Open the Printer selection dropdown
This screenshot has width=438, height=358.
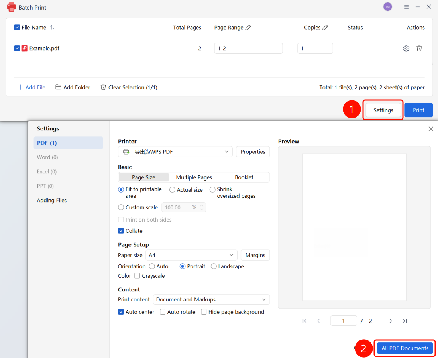[175, 152]
